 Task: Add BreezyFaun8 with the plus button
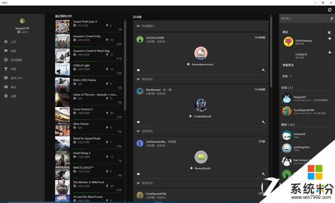(192, 168)
